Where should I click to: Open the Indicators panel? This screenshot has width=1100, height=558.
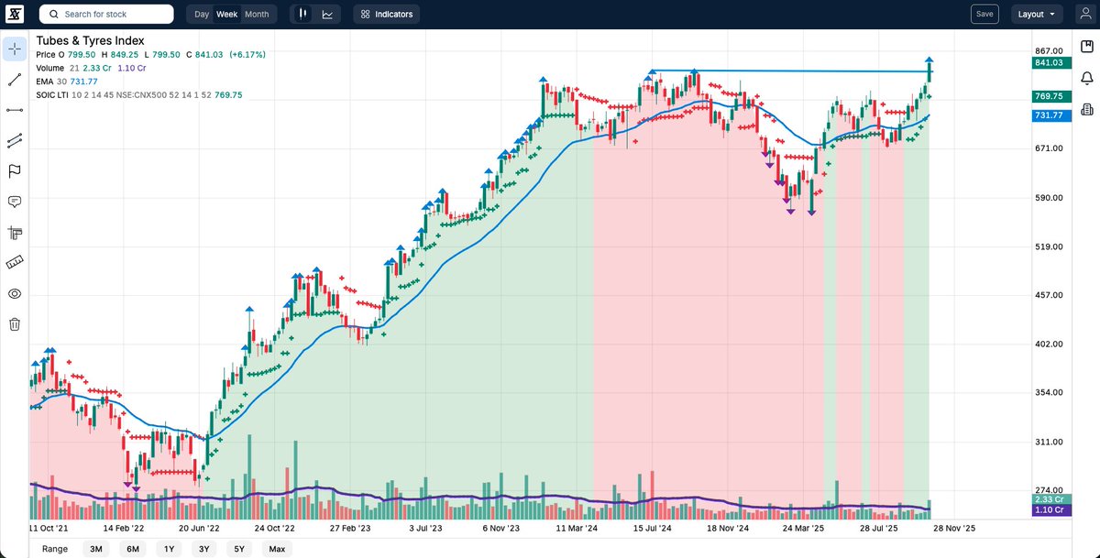tap(387, 14)
